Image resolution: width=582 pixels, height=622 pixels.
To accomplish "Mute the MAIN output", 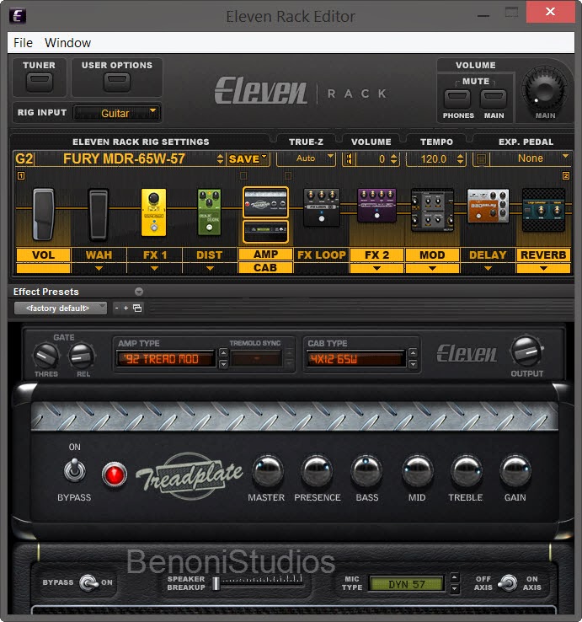I will 494,99.
